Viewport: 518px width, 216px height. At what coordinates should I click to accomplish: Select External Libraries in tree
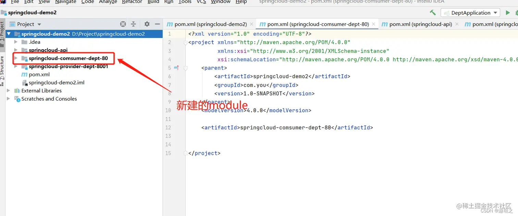(41, 90)
